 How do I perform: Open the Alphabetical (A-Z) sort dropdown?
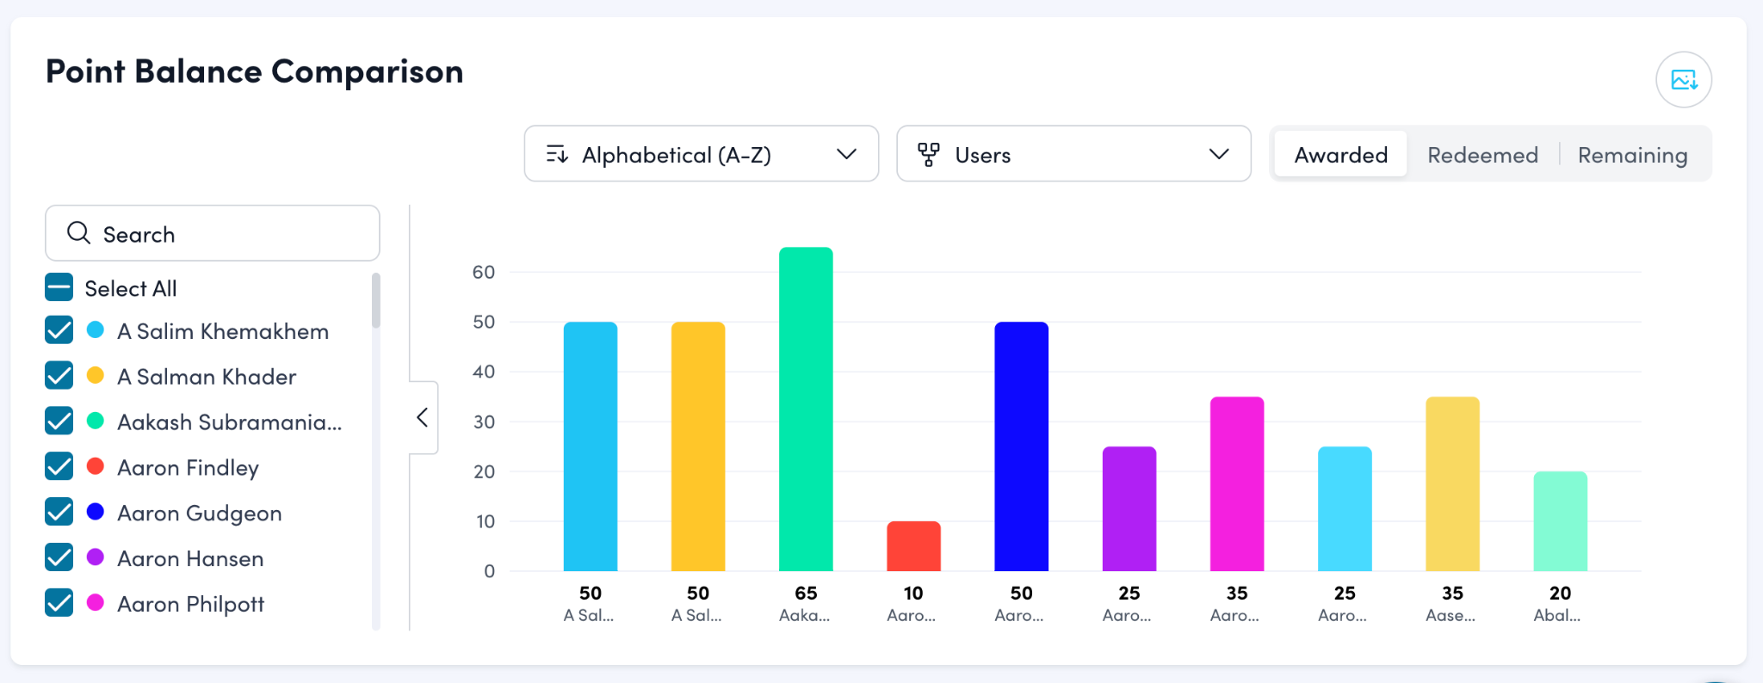(x=701, y=154)
